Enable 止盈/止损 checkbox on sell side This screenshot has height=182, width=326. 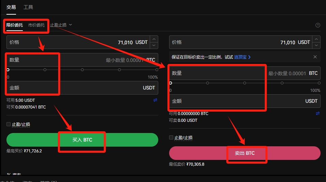click(171, 137)
